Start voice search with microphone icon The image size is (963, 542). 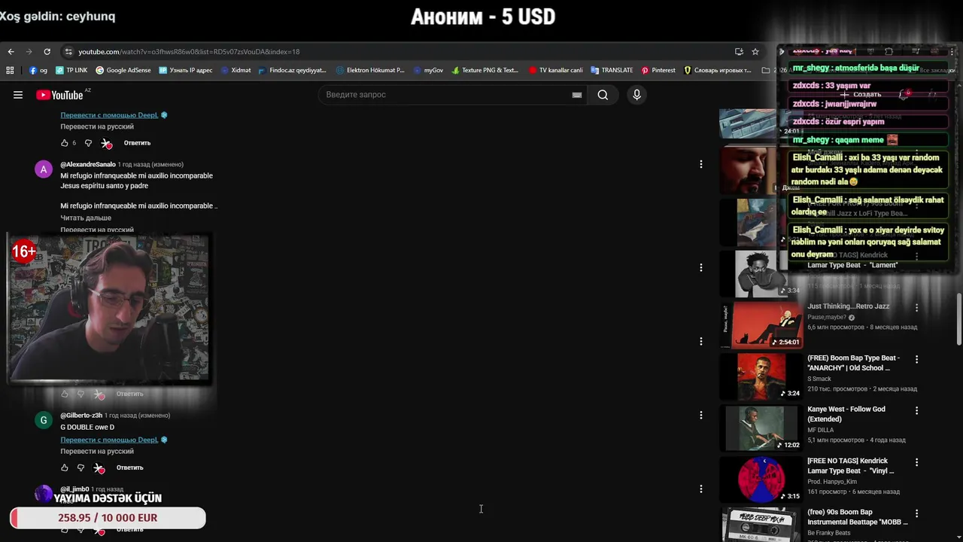tap(636, 95)
